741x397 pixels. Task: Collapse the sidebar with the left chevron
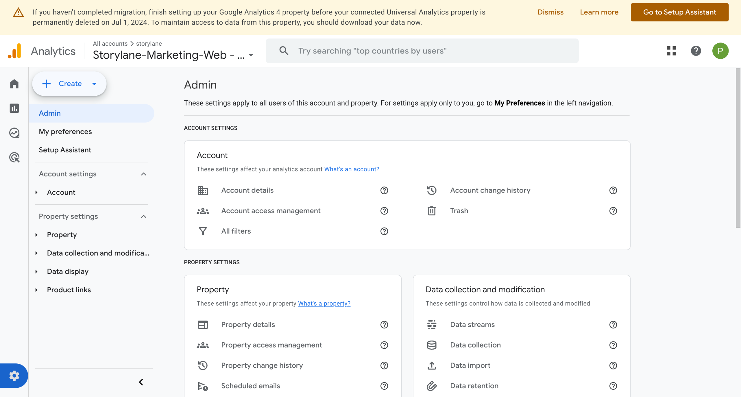coord(141,382)
